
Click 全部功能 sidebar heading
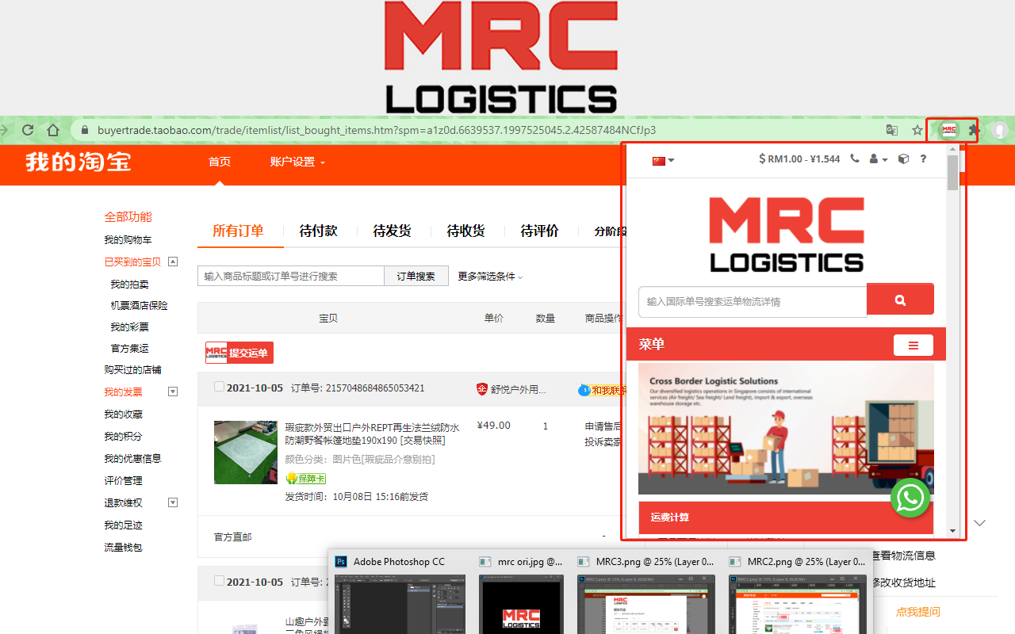pos(128,216)
